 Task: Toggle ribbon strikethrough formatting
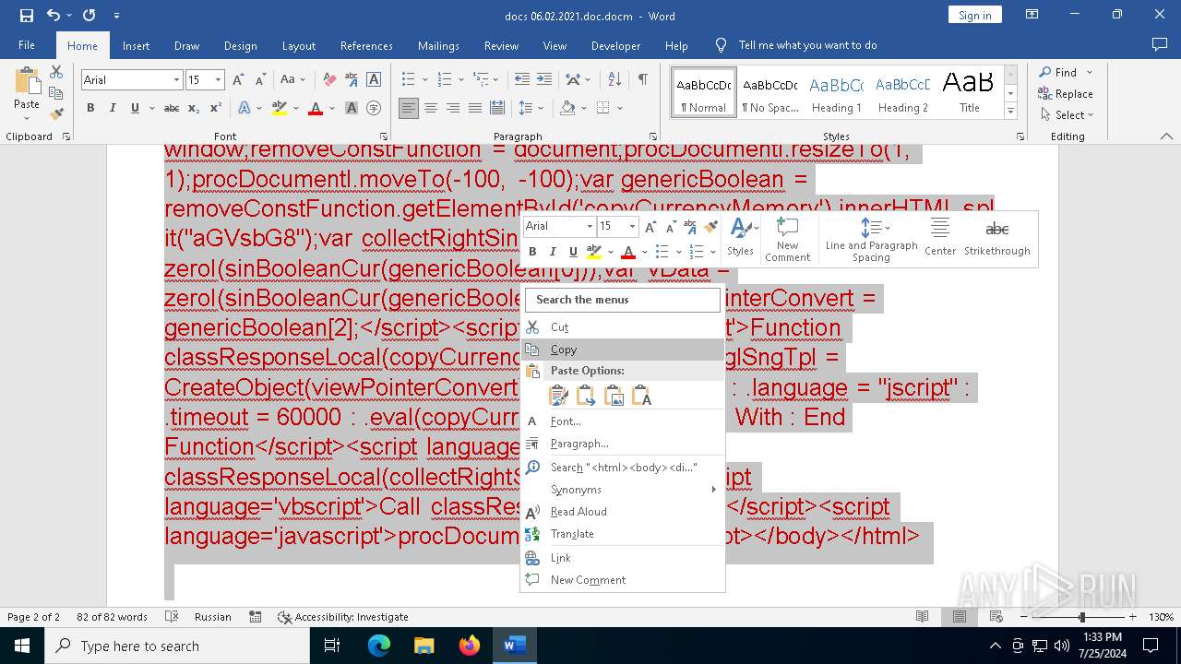tap(172, 108)
